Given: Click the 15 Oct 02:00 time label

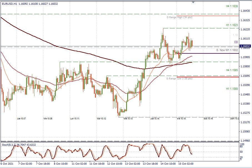Looking at the screenshot, I should (x=186, y=164).
